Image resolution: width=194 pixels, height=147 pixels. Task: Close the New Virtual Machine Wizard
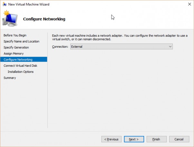189,4
